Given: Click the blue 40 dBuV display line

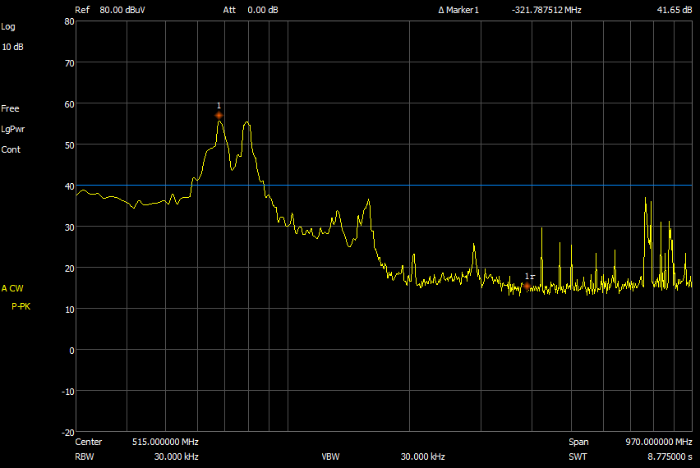Looking at the screenshot, I should [x=384, y=186].
